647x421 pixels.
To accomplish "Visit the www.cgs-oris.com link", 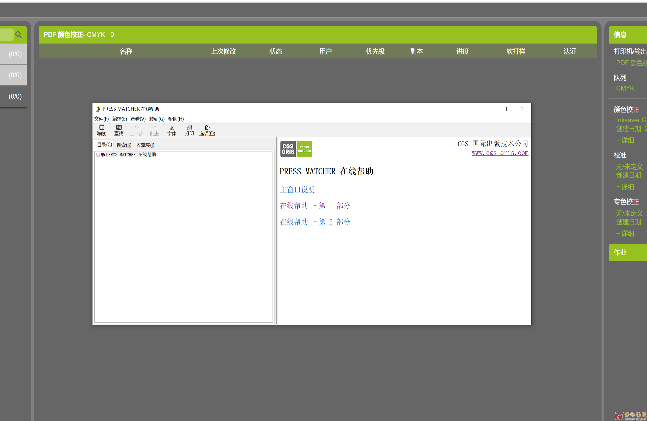I will [500, 153].
